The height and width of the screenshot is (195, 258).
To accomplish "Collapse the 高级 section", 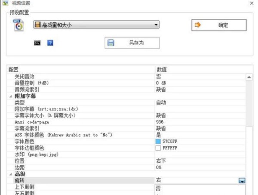I will coord(10,174).
